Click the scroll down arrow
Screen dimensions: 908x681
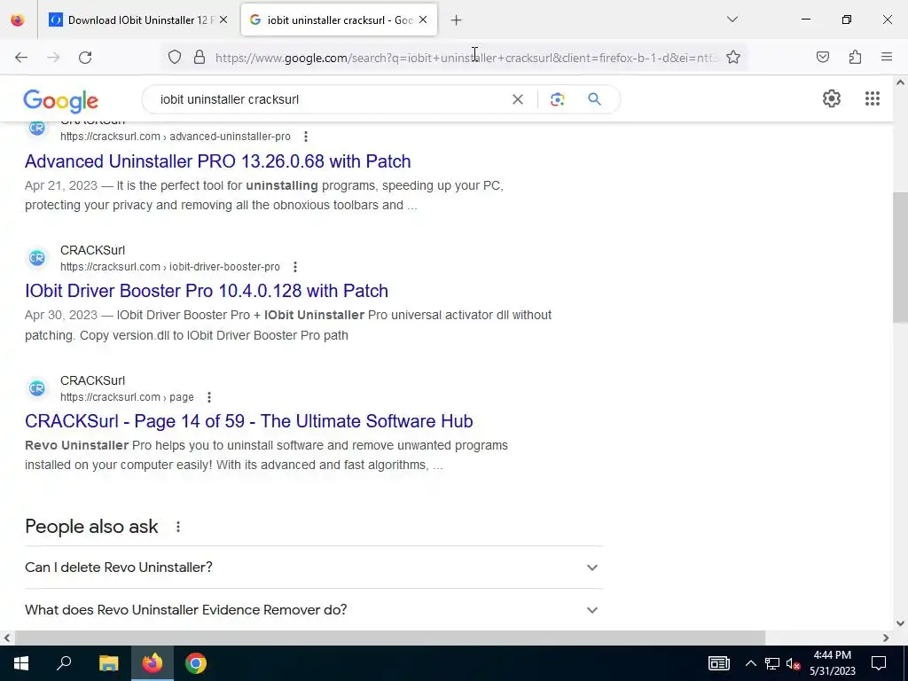tap(900, 623)
